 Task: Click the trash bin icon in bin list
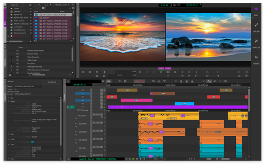pyautogui.click(x=11, y=36)
